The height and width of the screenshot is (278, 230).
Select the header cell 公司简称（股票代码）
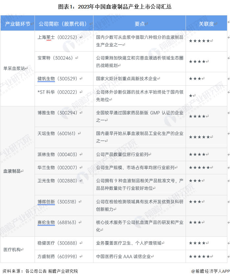[x=64, y=23]
